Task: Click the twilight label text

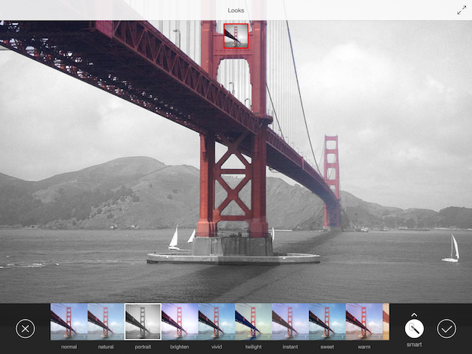Action: (x=254, y=347)
